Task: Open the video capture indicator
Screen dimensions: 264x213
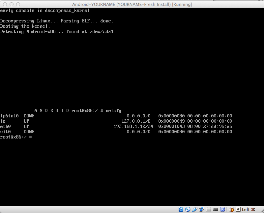Action: click(215, 209)
